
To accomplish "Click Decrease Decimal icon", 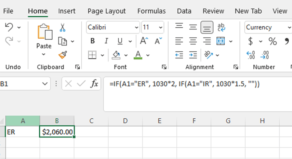I will (265, 55).
